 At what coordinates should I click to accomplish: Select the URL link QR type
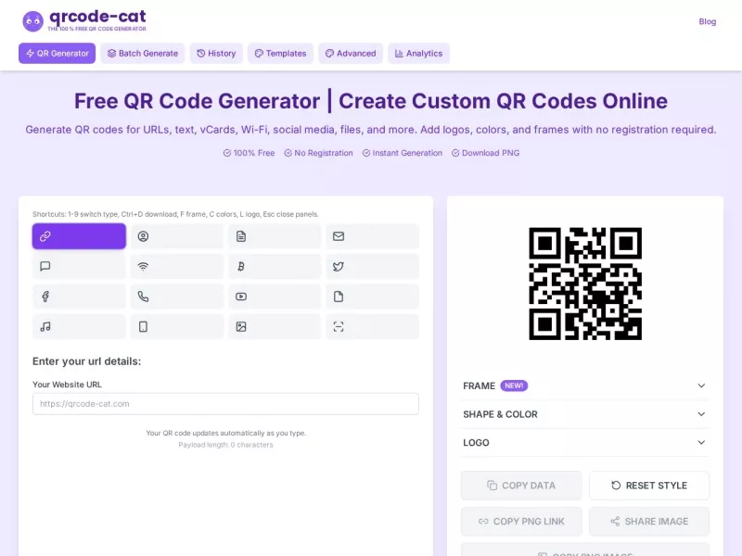coord(79,236)
